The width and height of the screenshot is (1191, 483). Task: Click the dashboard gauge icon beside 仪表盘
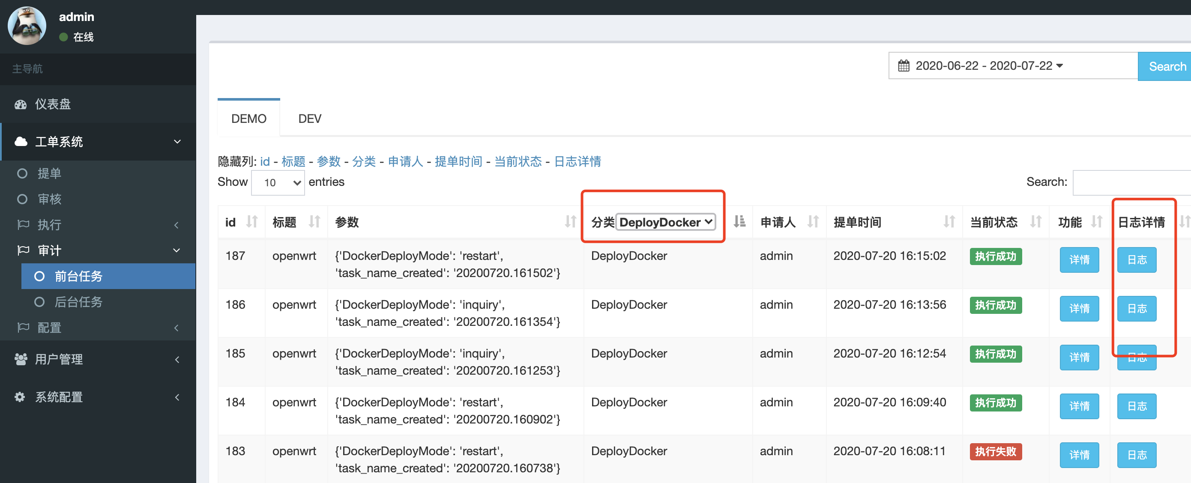point(20,104)
